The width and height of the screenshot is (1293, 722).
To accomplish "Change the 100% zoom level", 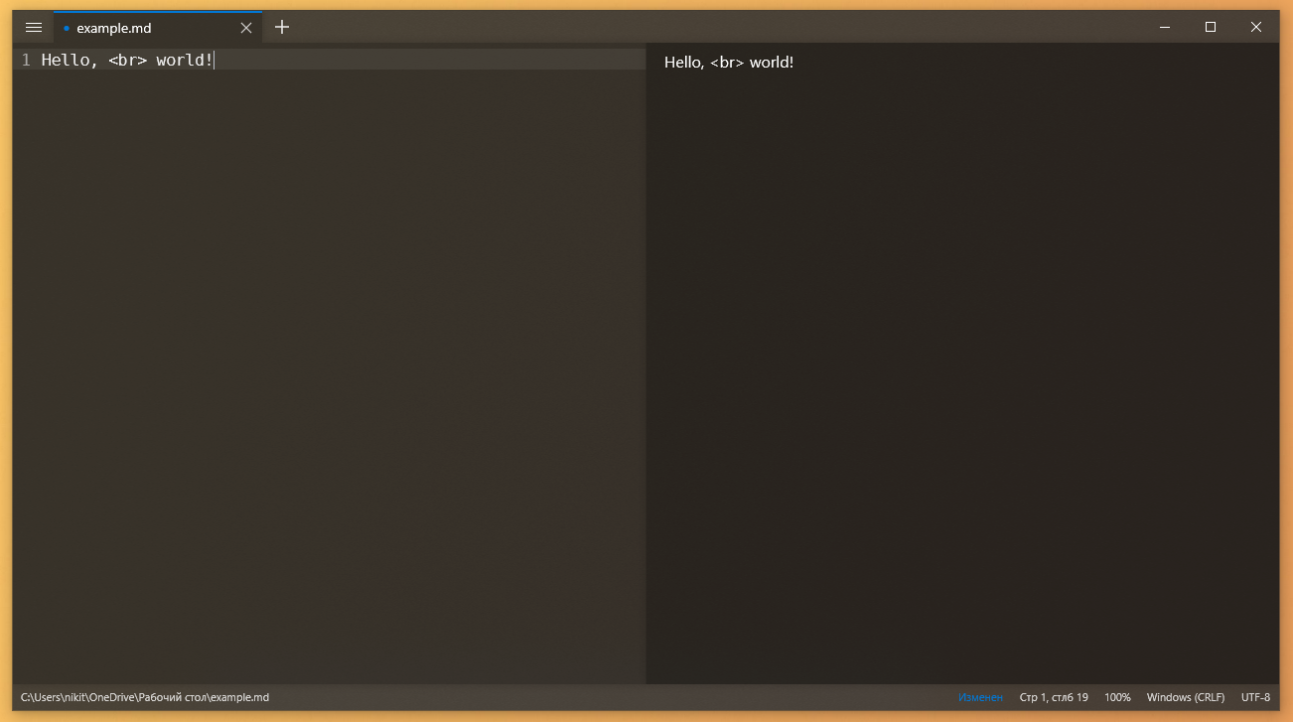I will click(1117, 697).
